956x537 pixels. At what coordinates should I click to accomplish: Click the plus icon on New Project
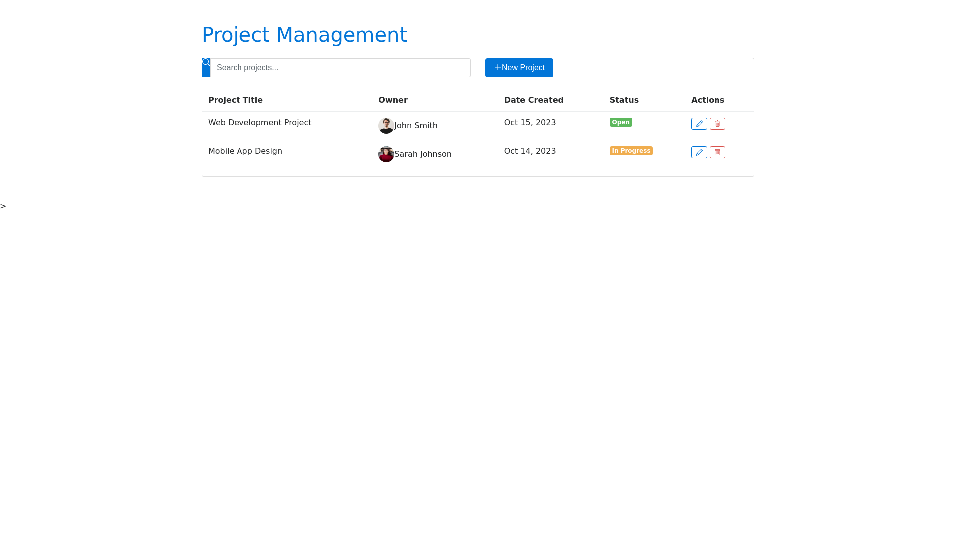point(497,67)
